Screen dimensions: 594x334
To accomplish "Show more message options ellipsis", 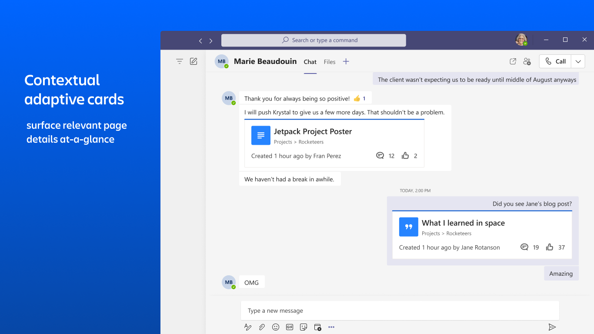I will 331,327.
